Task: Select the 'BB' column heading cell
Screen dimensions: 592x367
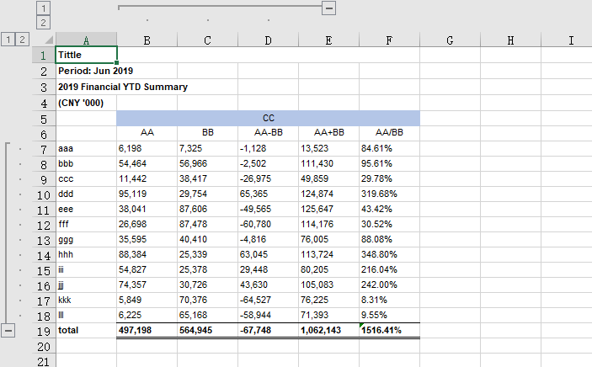Action: [208, 133]
